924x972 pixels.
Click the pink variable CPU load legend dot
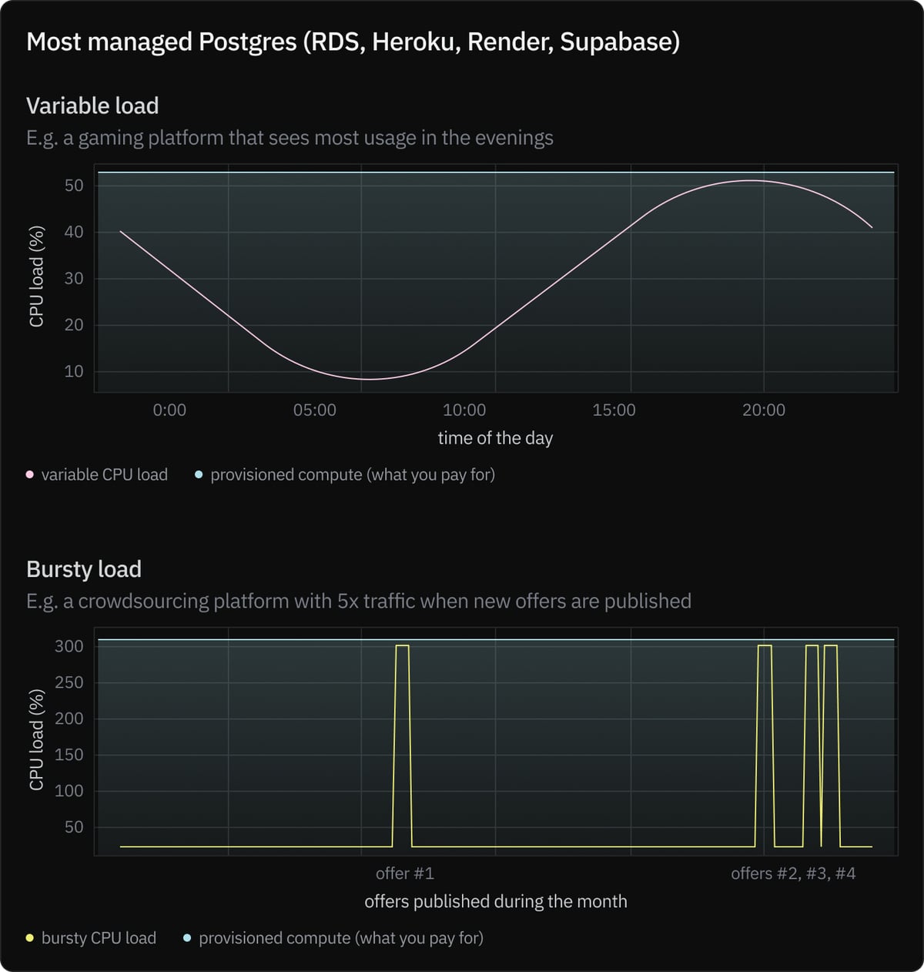(30, 475)
